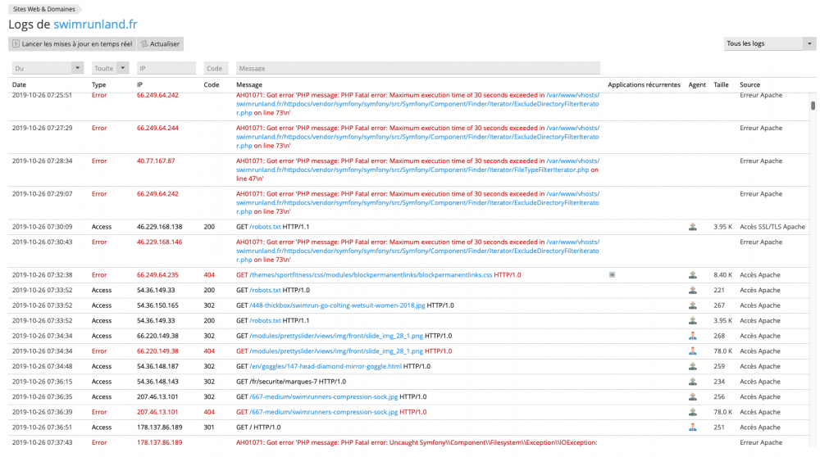
Task: Click agent icon on 07:36:51 GET / row
Action: click(x=692, y=428)
